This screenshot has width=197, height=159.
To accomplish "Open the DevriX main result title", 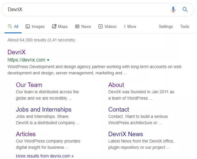I will (x=17, y=52).
